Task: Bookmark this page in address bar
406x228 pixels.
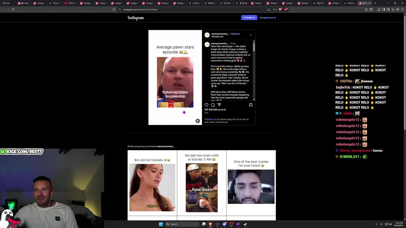Action: click(114, 9)
